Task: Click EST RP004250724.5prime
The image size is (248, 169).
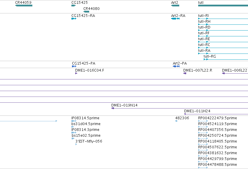Action: 203,138
